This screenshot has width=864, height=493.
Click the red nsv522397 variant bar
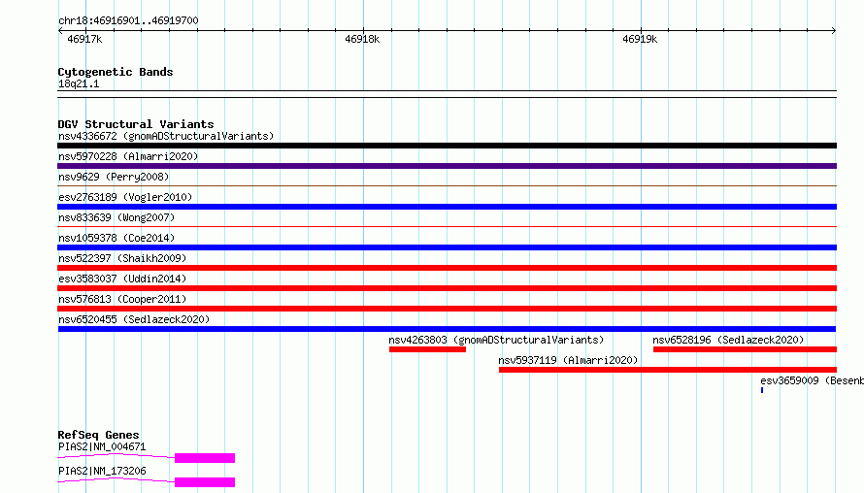point(447,268)
